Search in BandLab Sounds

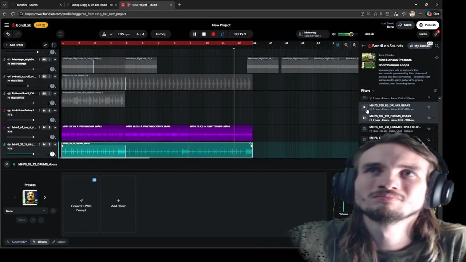tap(437, 46)
